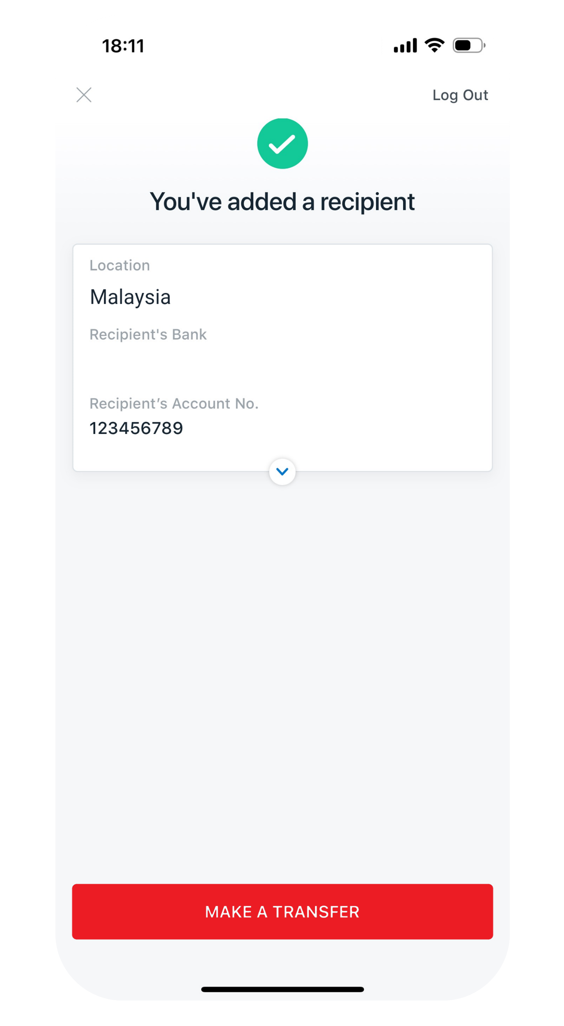Tap the battery indicator icon
Viewport: 564px width, 1026px height.
(x=469, y=45)
